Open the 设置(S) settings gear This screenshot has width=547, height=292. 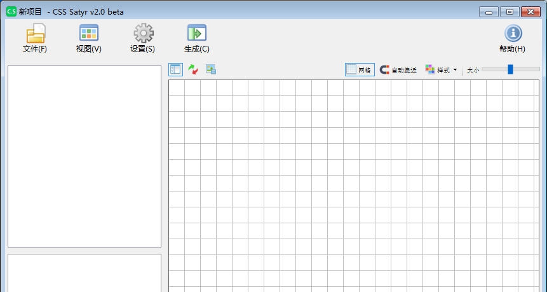point(143,38)
